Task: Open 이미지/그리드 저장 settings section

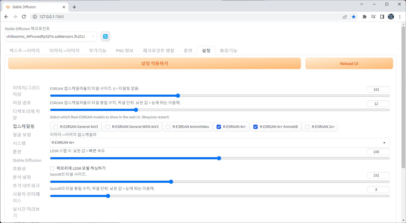Action: (x=27, y=91)
